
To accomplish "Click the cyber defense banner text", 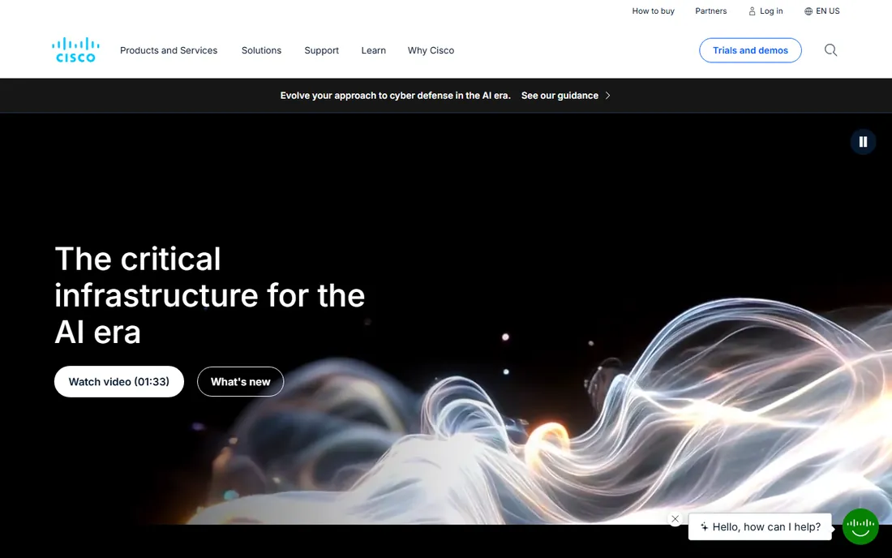I will coord(396,96).
